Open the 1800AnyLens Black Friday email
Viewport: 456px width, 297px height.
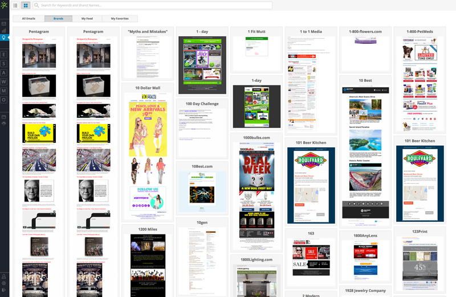tap(365, 261)
